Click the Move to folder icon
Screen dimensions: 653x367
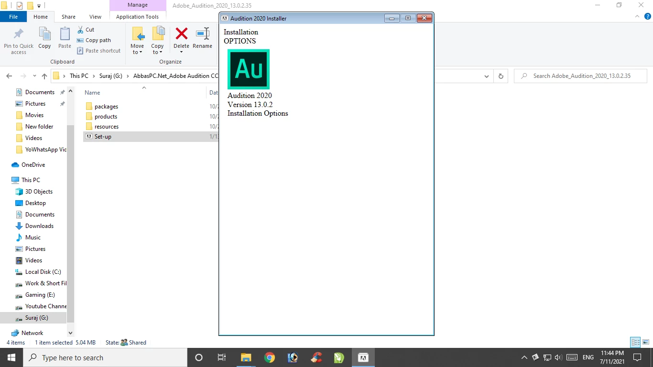pyautogui.click(x=138, y=33)
